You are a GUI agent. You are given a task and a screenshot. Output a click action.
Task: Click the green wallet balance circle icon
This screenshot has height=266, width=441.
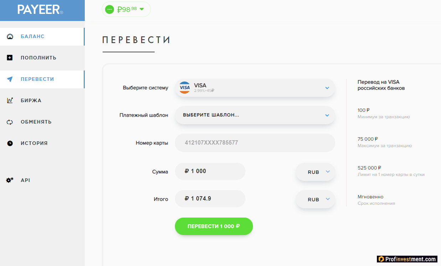110,9
